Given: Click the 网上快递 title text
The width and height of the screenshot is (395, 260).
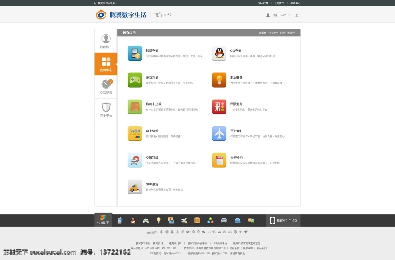Looking at the screenshot, I should 152,131.
